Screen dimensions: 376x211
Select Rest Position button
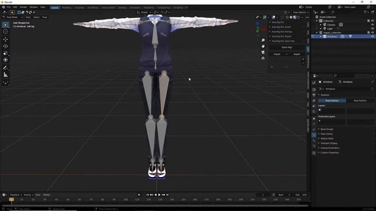point(360,101)
